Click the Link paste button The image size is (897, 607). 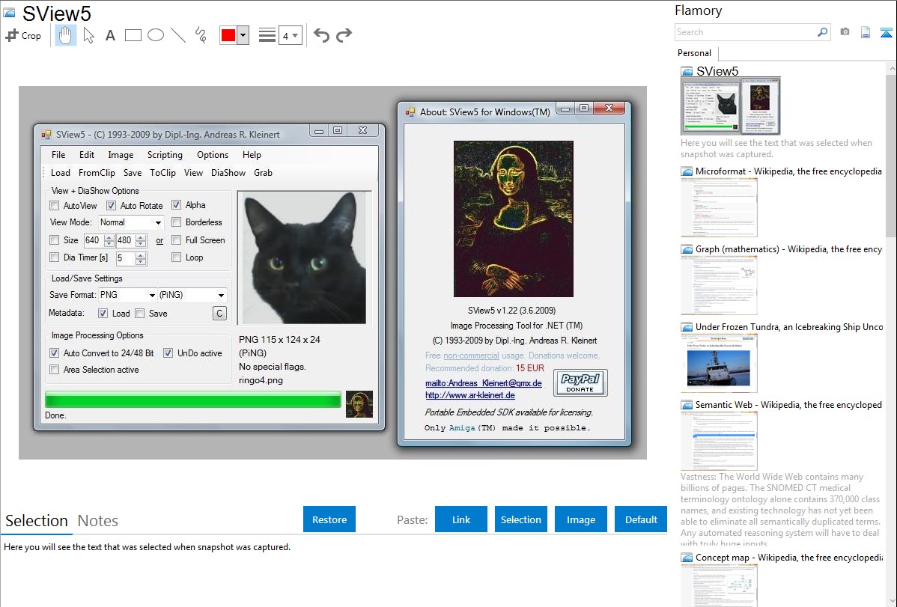click(x=461, y=519)
